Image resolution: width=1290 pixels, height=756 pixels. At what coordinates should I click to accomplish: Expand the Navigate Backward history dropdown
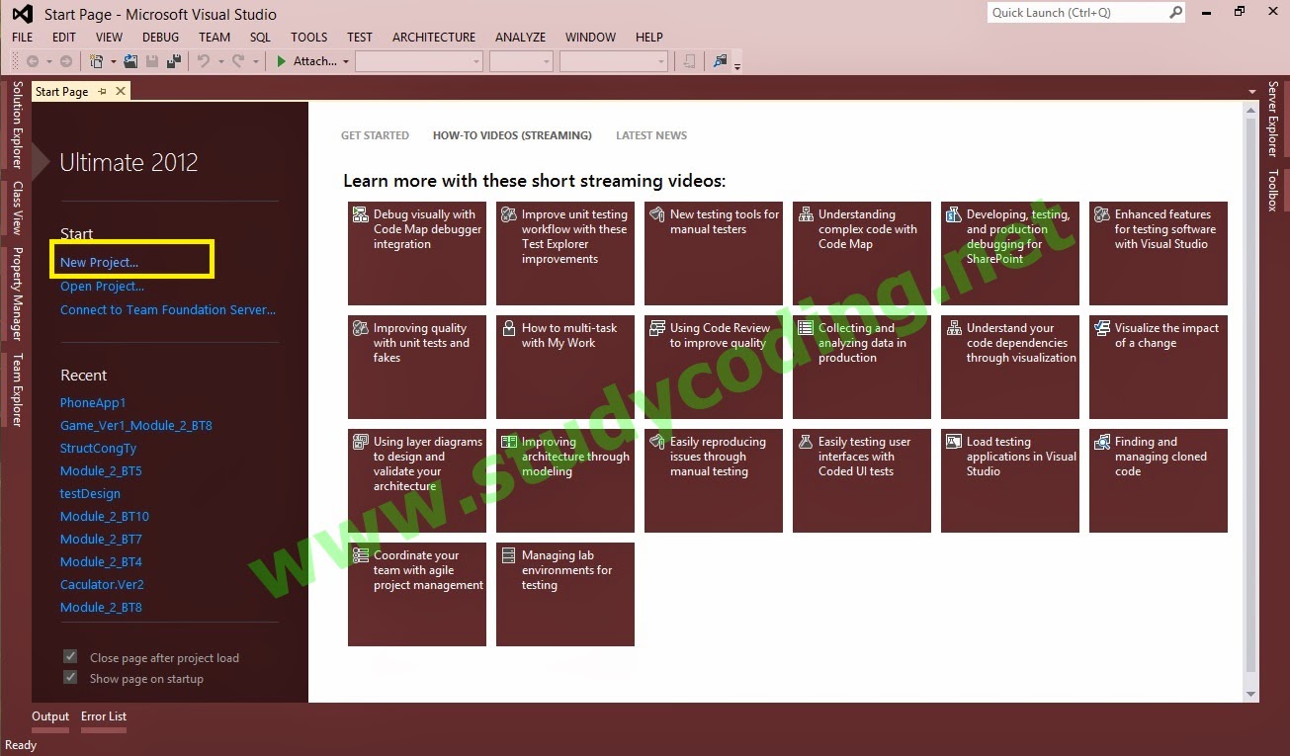[49, 61]
